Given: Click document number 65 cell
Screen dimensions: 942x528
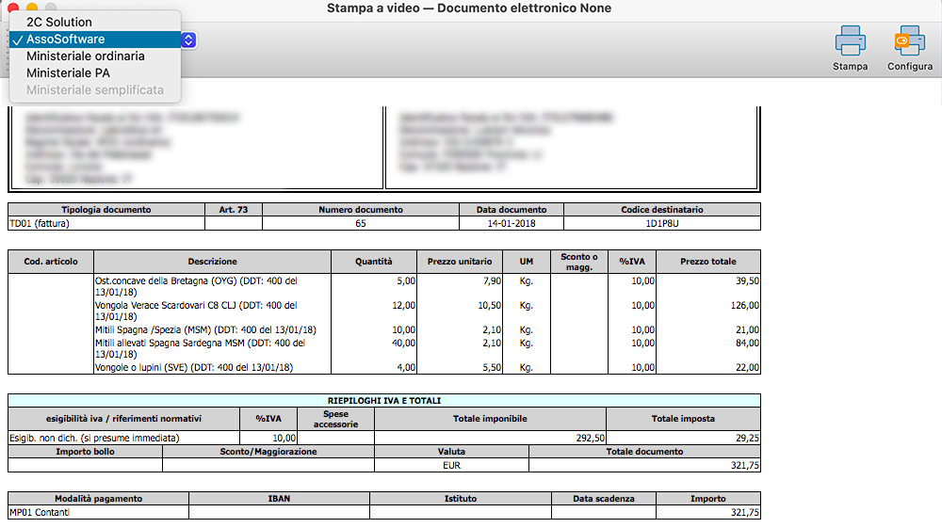Looking at the screenshot, I should click(361, 224).
